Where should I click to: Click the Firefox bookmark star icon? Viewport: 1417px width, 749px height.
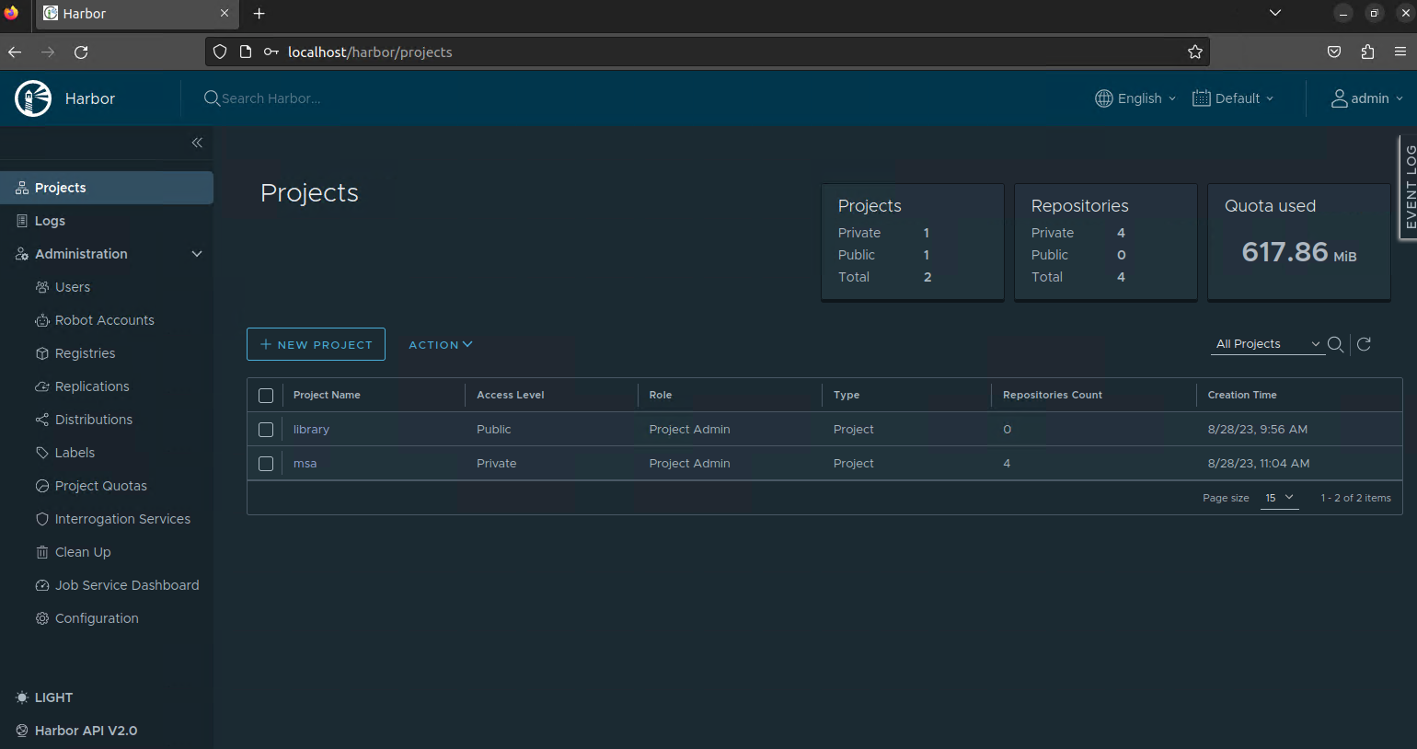point(1195,52)
